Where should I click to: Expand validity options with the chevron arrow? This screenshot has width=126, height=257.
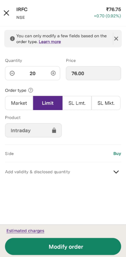[x=116, y=172]
